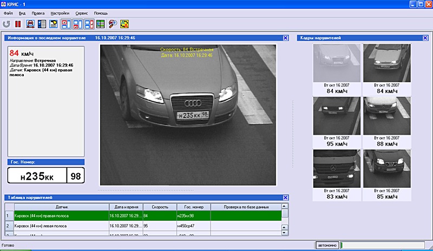Toggle the bottom-left panel layout button

click(x=77, y=24)
